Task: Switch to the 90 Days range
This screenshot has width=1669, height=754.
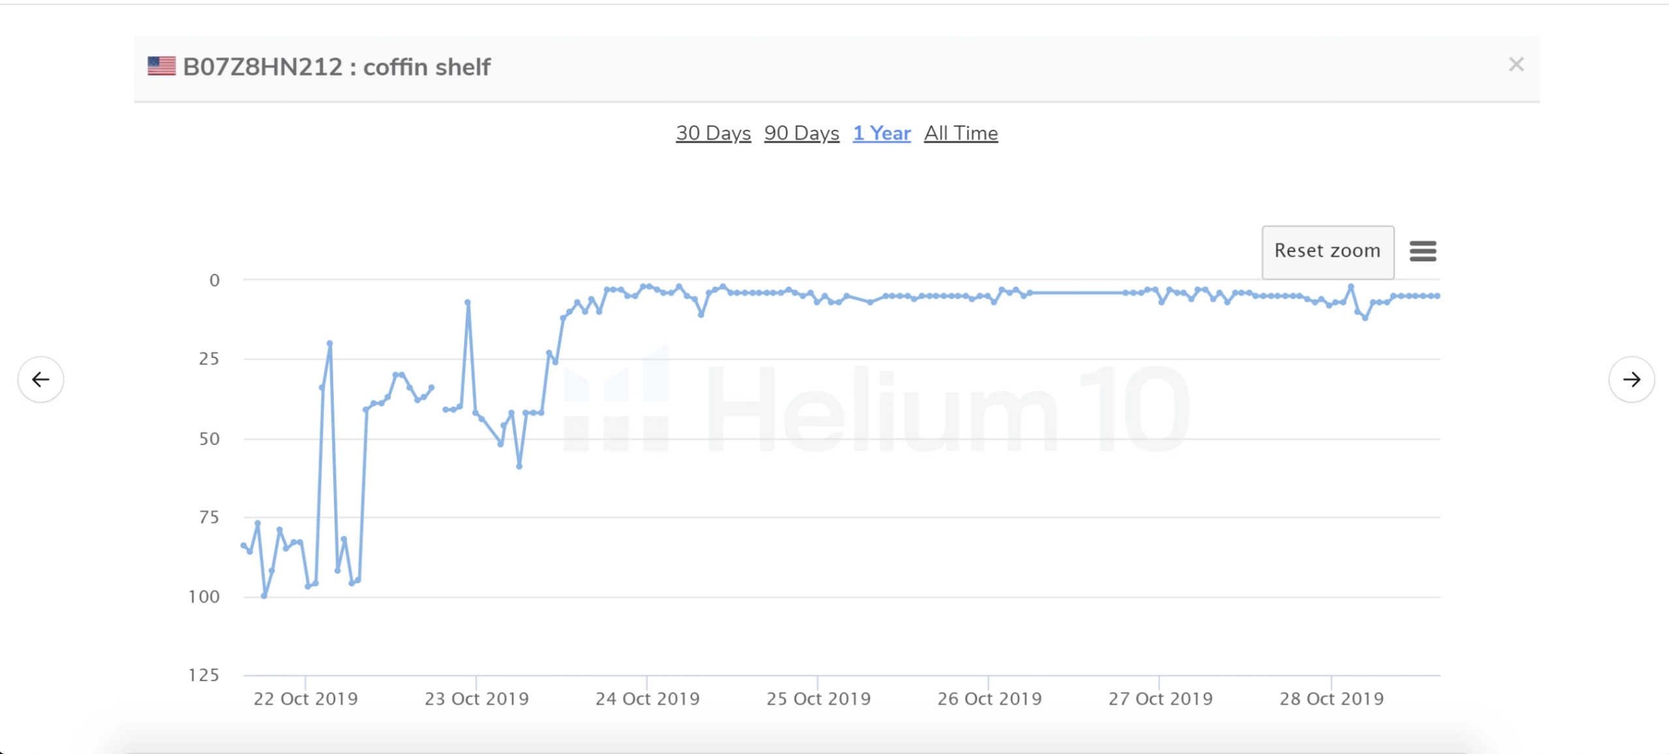Action: tap(801, 133)
